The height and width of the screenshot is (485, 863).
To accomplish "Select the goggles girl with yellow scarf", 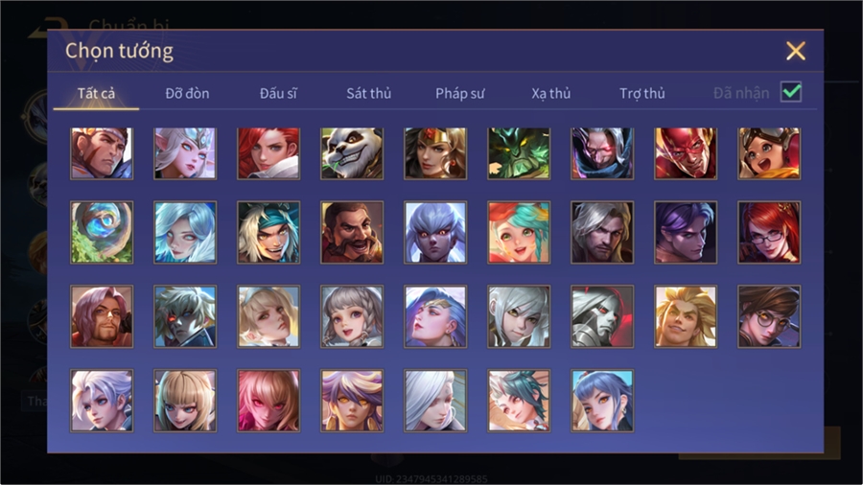I will 769,153.
